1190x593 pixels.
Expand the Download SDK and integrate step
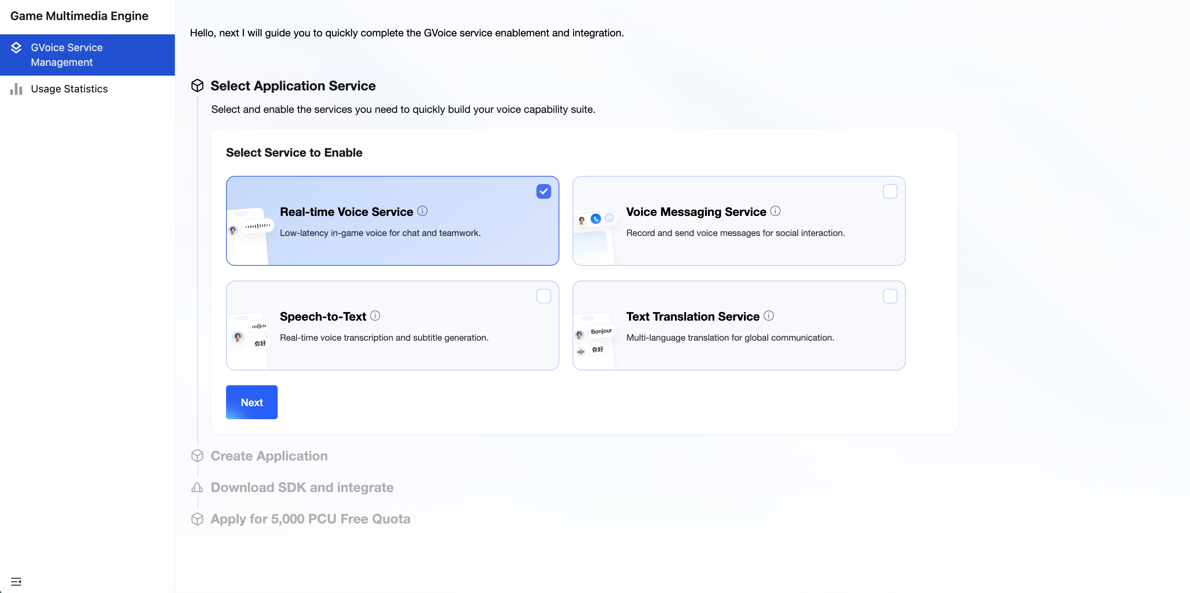tap(302, 487)
